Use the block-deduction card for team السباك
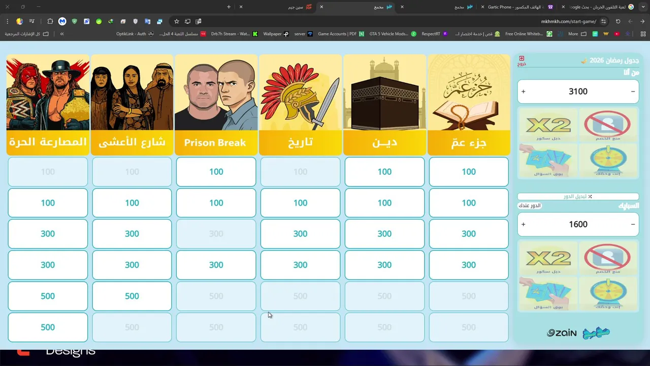Image resolution: width=650 pixels, height=366 pixels. [x=608, y=258]
